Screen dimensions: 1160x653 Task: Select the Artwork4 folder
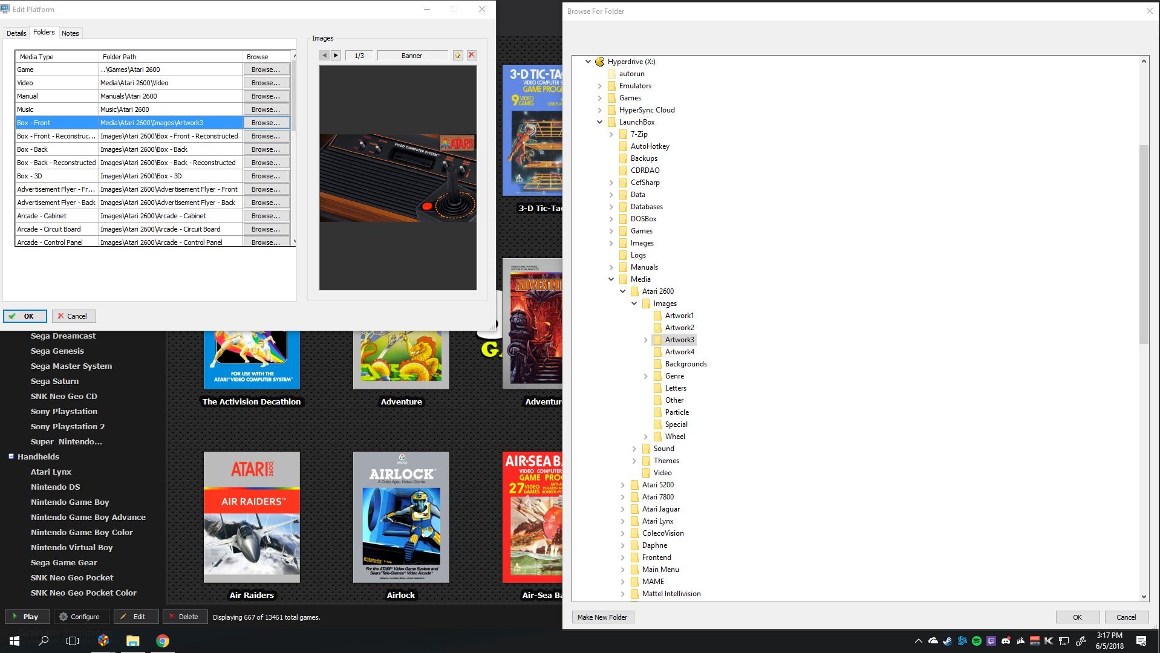[679, 352]
